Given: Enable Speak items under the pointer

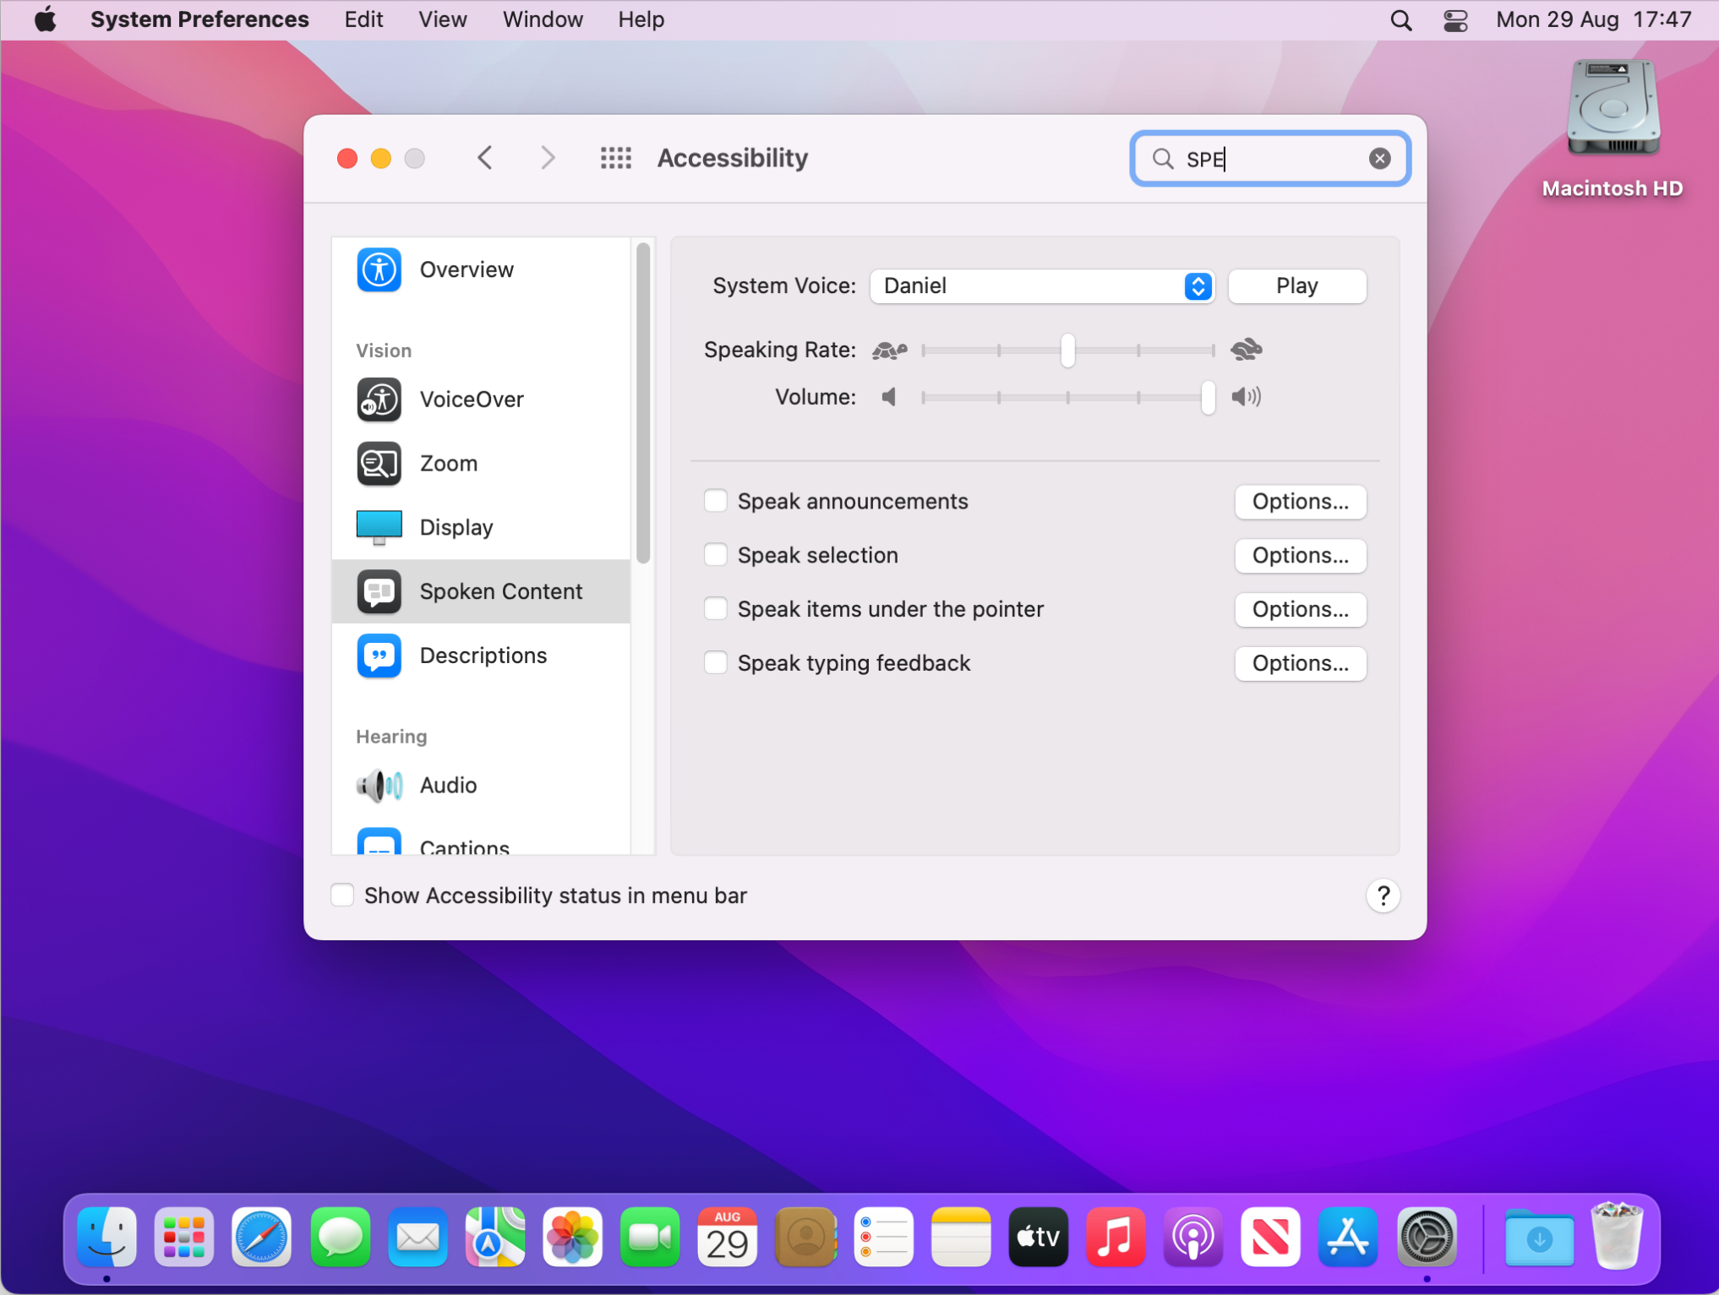Looking at the screenshot, I should [x=716, y=609].
